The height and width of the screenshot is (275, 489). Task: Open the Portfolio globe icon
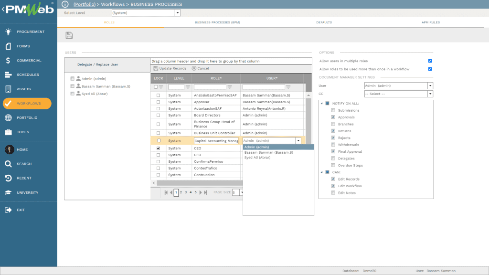(x=9, y=118)
